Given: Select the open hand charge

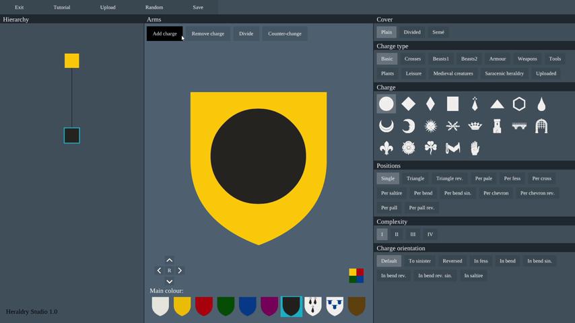Looking at the screenshot, I should [475, 148].
